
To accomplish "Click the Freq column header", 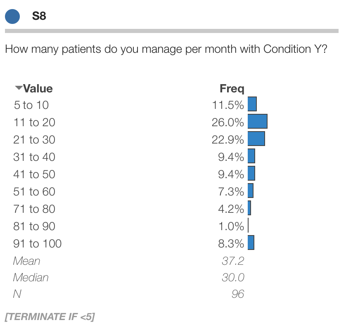I will [232, 89].
